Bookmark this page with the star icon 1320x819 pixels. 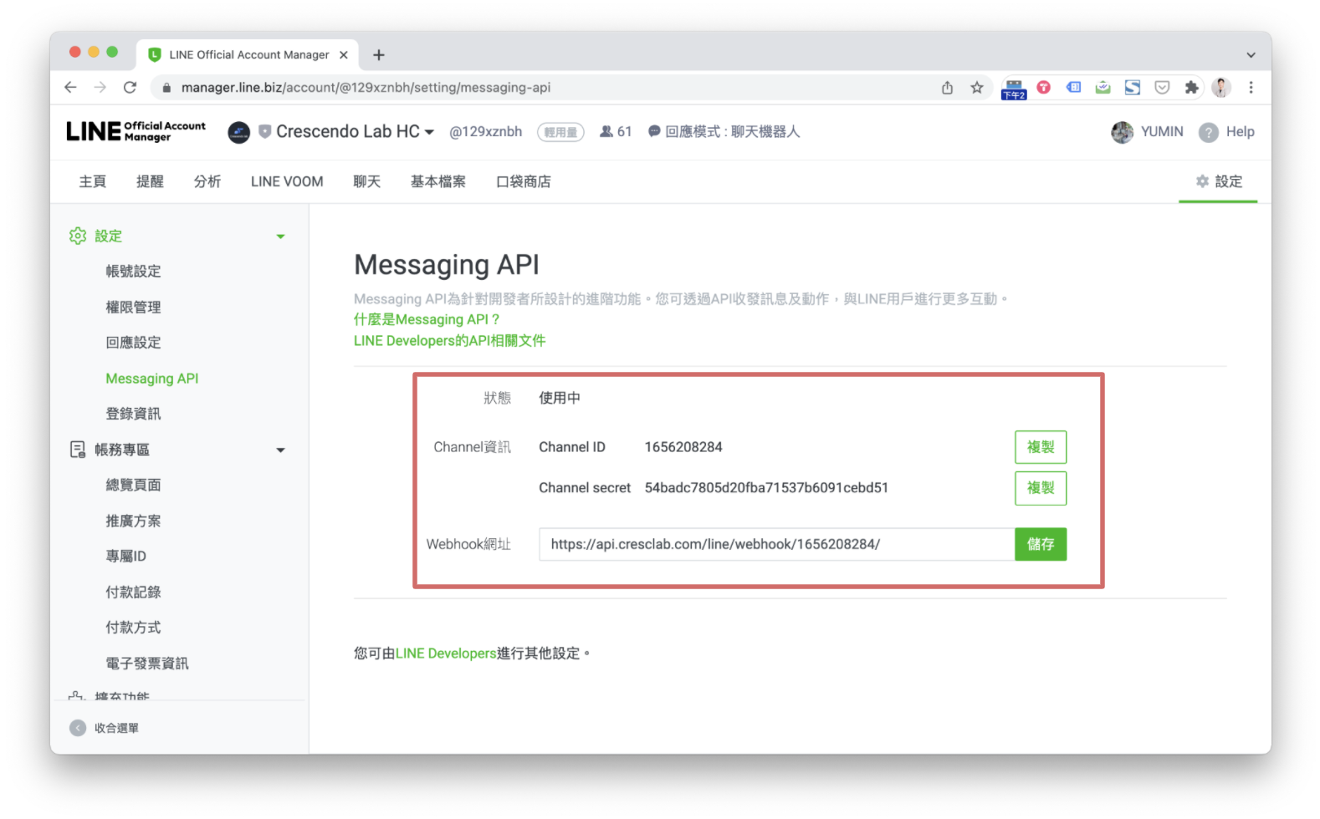[x=976, y=88]
